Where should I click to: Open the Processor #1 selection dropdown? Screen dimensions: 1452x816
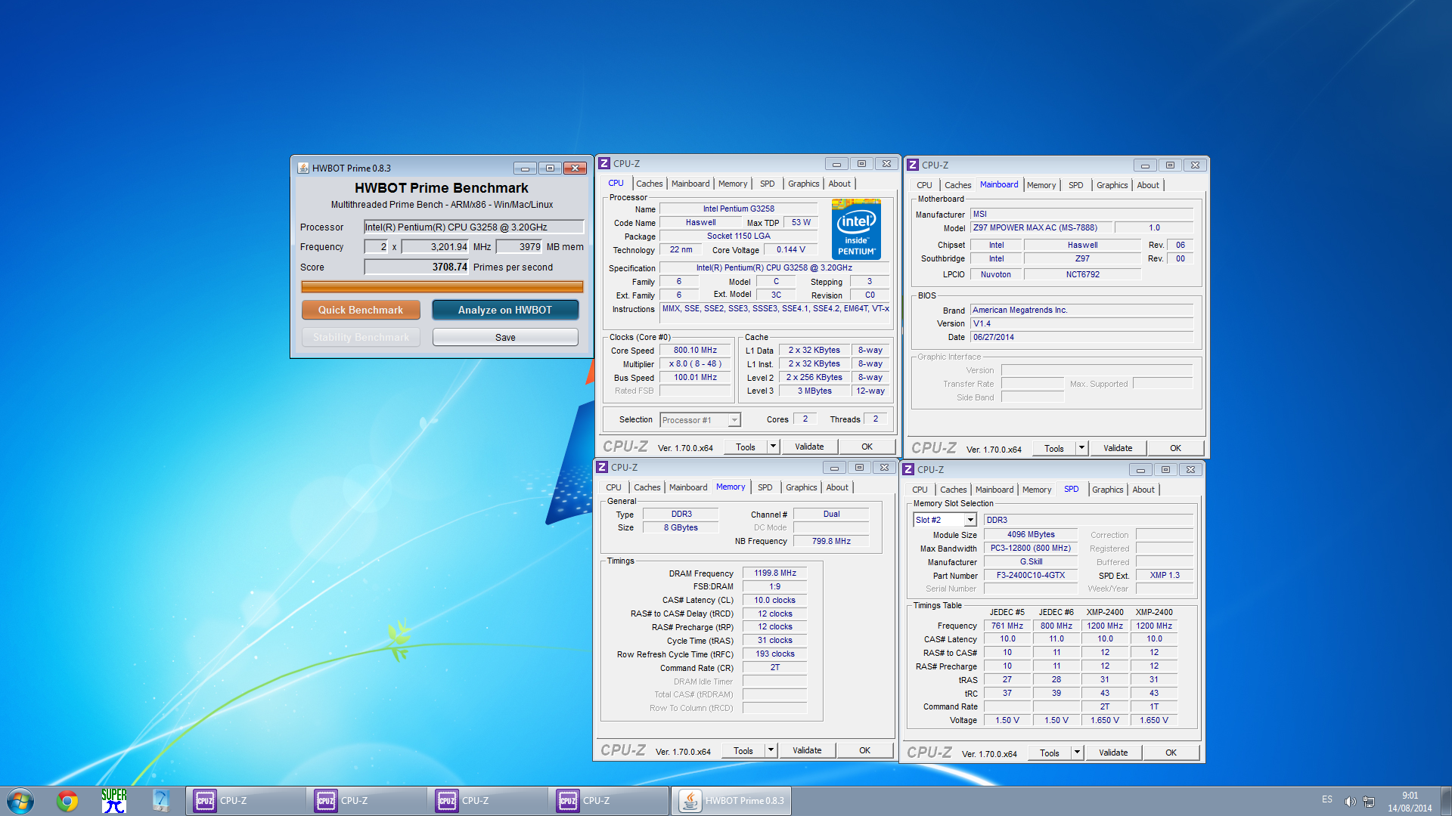coord(734,420)
